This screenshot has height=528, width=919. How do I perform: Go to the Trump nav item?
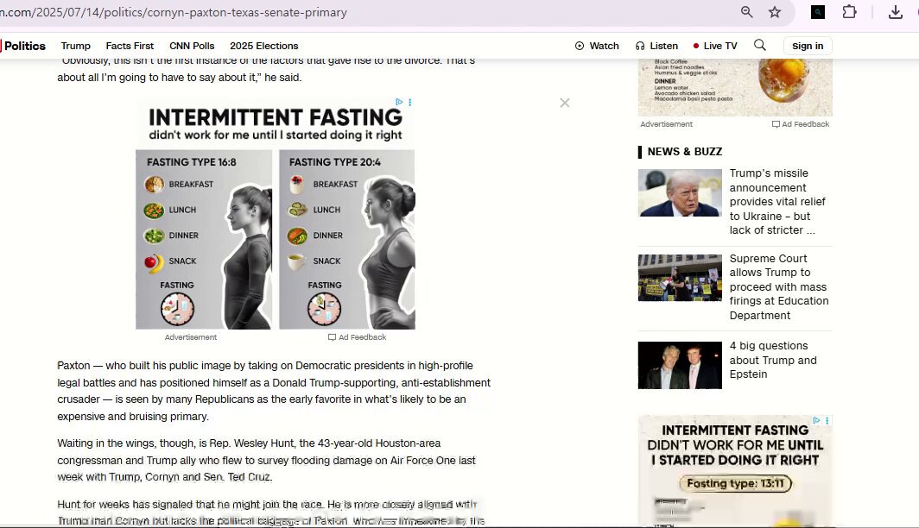coord(76,46)
